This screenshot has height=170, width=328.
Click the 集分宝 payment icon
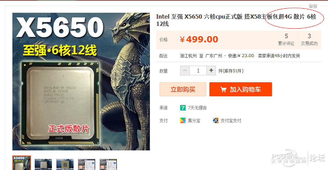pyautogui.click(x=183, y=120)
